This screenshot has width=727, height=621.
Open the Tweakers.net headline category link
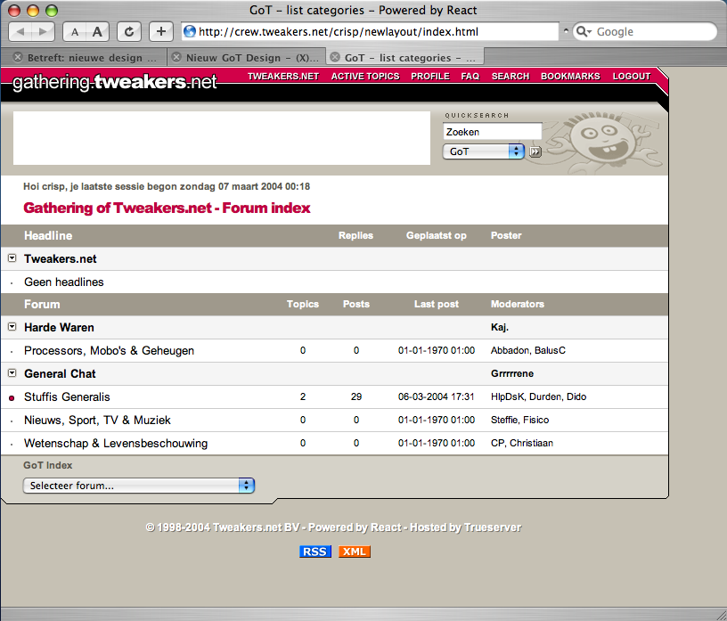pyautogui.click(x=61, y=258)
